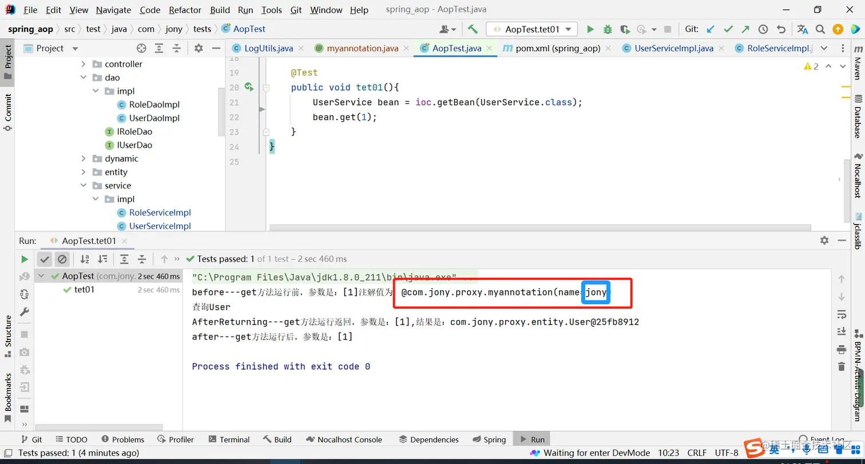This screenshot has width=865, height=464.
Task: Hide the Project tool window
Action: pos(216,49)
